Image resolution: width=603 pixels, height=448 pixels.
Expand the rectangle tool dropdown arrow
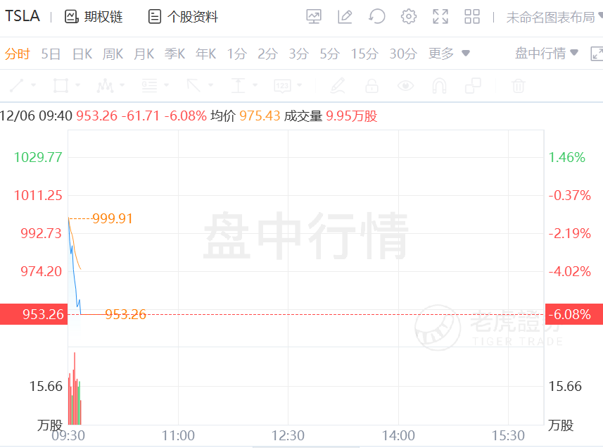click(x=77, y=85)
